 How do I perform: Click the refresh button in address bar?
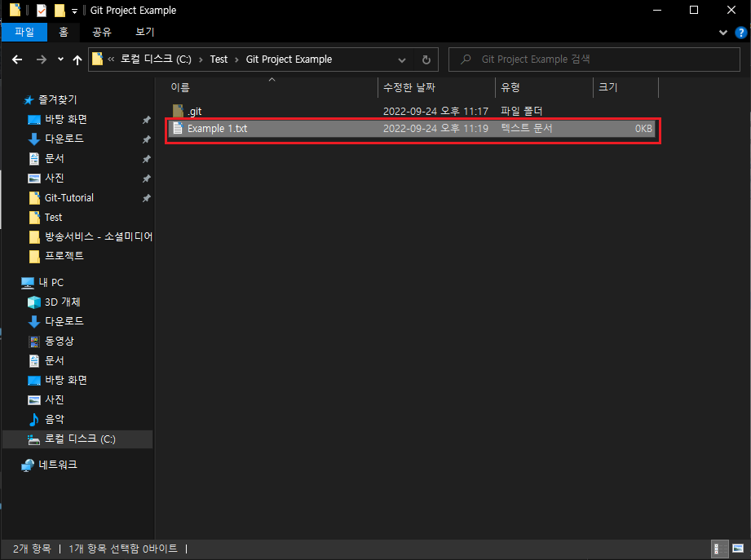(426, 60)
